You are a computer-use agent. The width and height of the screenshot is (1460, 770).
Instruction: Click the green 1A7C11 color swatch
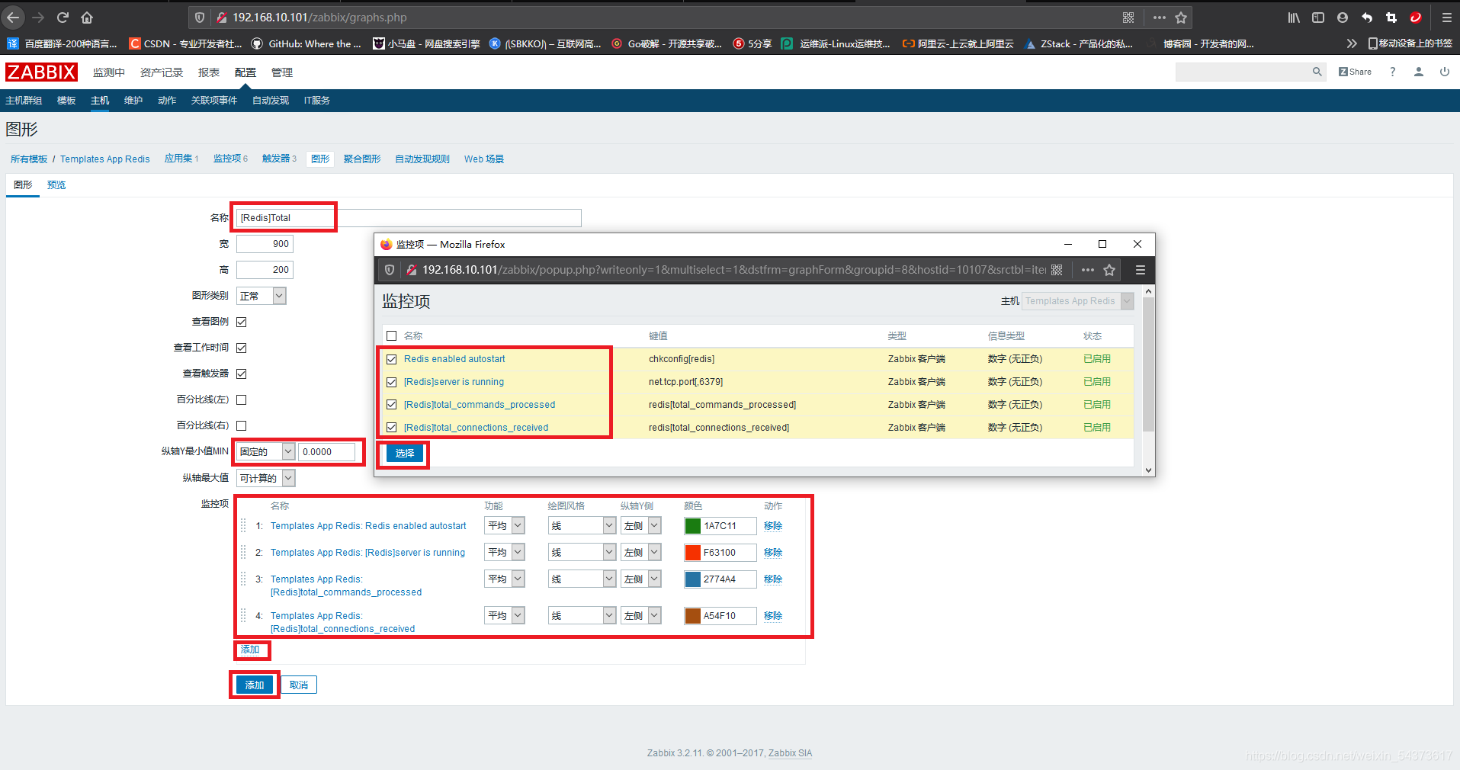(692, 525)
